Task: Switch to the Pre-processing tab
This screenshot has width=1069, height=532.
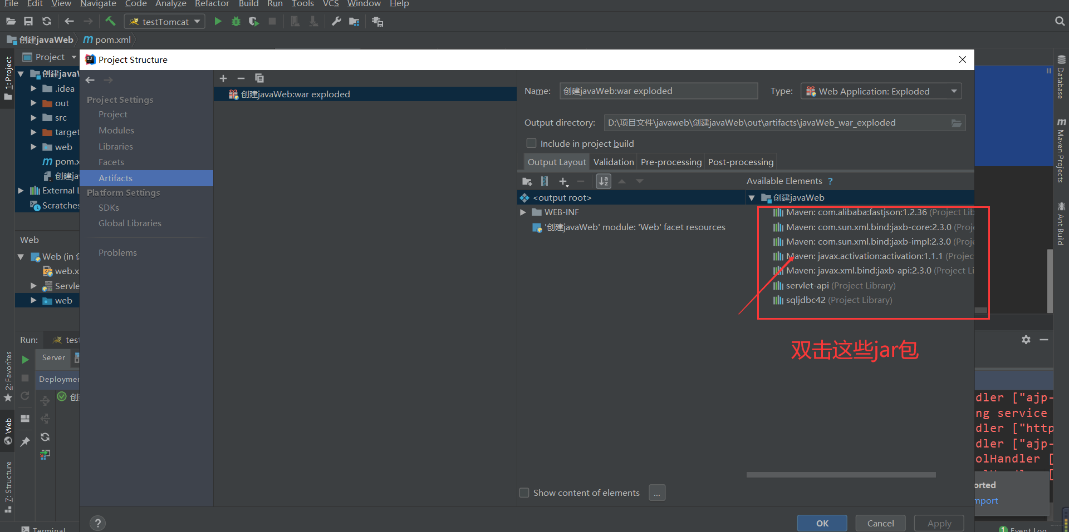Action: pyautogui.click(x=671, y=162)
